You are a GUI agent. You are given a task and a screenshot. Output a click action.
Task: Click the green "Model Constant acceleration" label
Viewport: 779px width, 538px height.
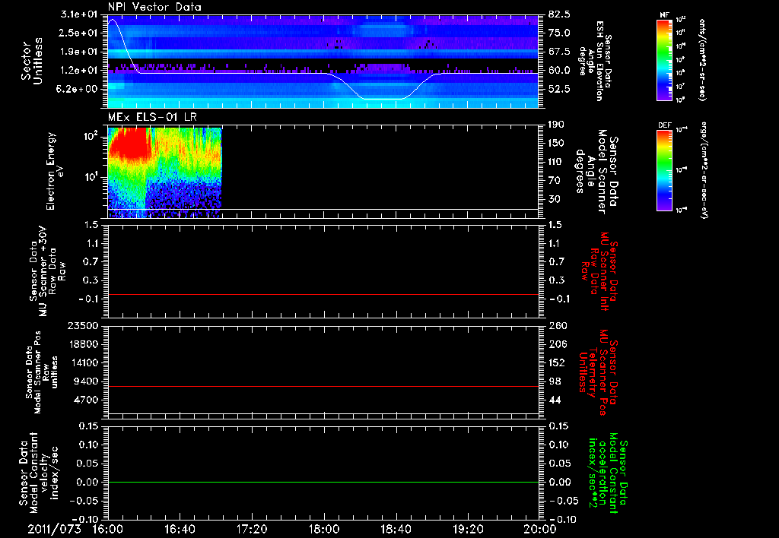(607, 473)
